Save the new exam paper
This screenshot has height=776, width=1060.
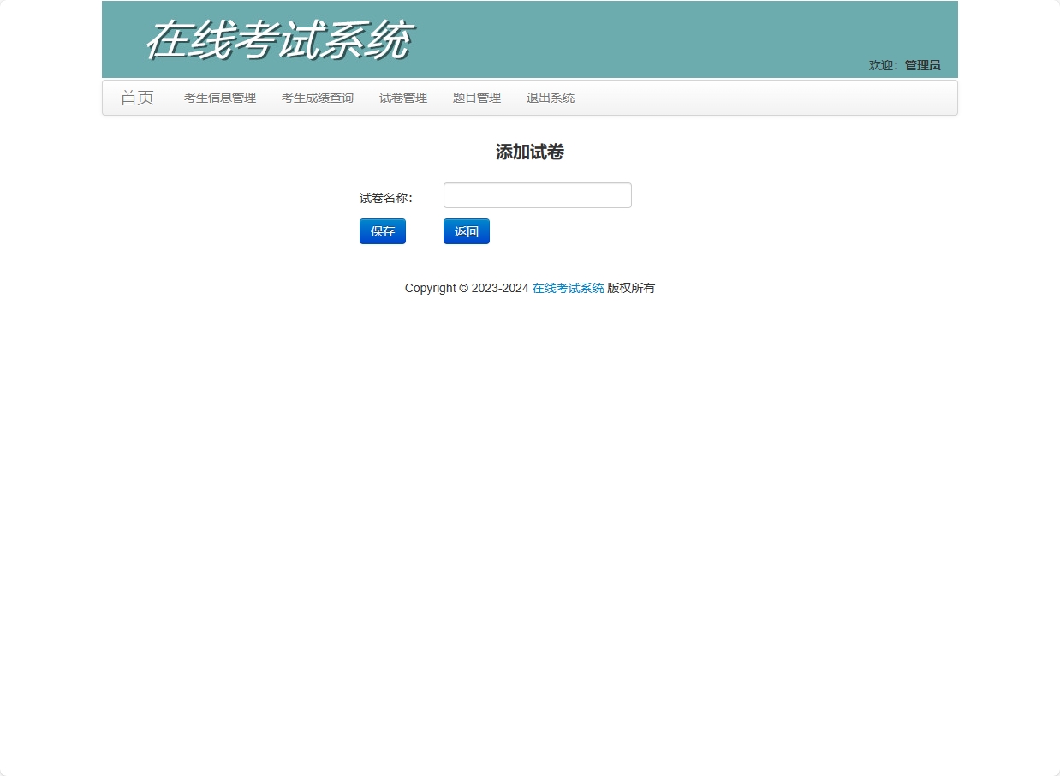(x=382, y=231)
